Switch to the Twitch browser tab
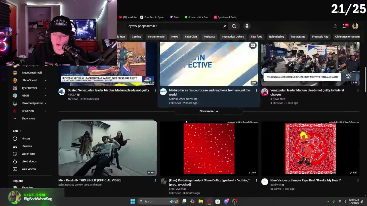 (175, 17)
